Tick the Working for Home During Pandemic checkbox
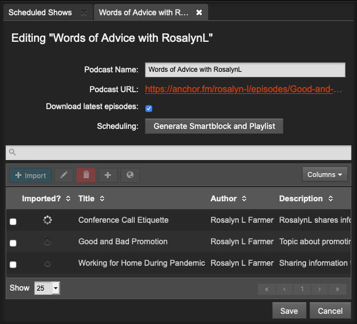Screen dimensions: 357x324 (13, 265)
